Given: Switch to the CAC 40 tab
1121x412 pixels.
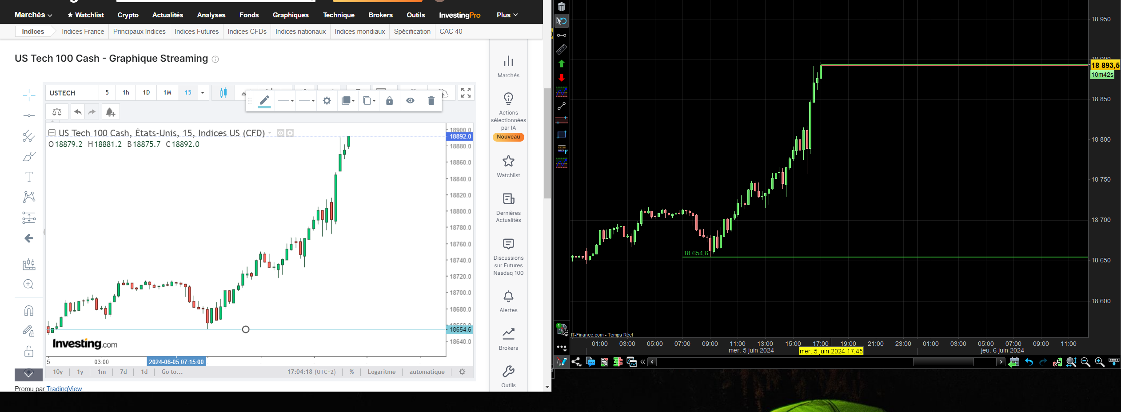Looking at the screenshot, I should (x=451, y=32).
